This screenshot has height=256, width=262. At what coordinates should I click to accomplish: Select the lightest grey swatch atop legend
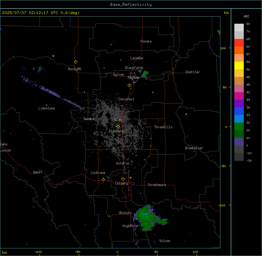coord(239,27)
